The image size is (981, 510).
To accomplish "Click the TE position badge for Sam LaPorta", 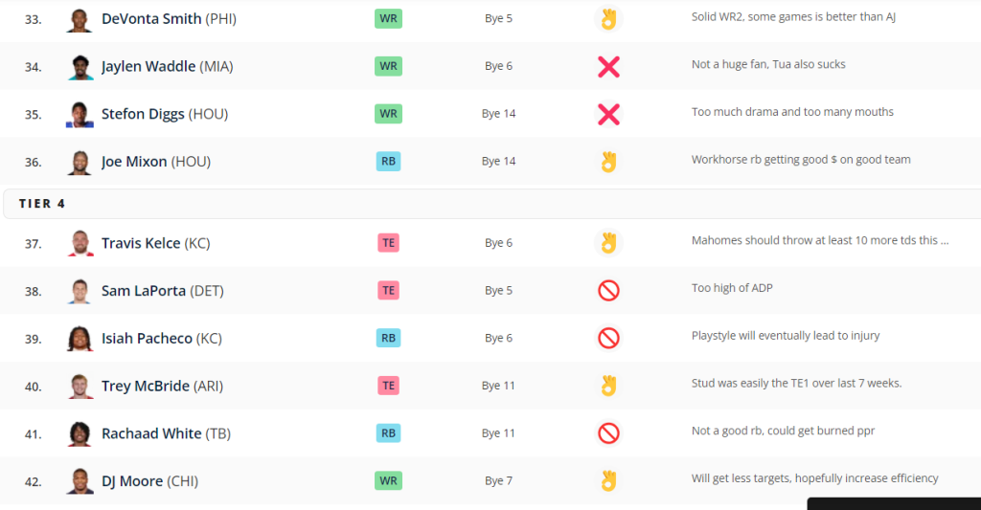I will (x=388, y=291).
